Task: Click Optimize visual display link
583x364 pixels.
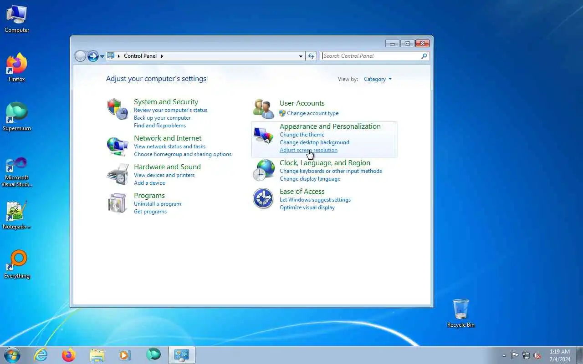Action: [307, 207]
